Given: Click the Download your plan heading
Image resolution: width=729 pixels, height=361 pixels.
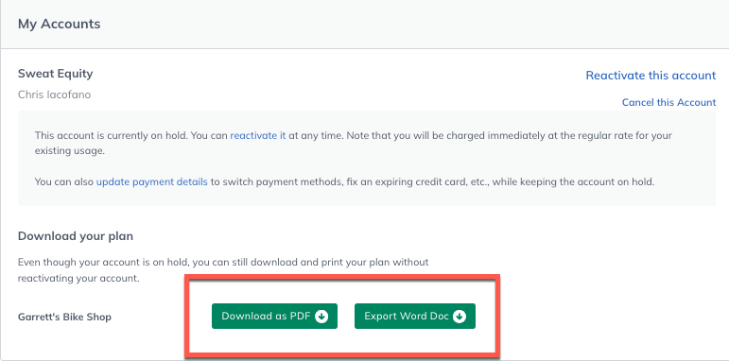Looking at the screenshot, I should [x=76, y=236].
